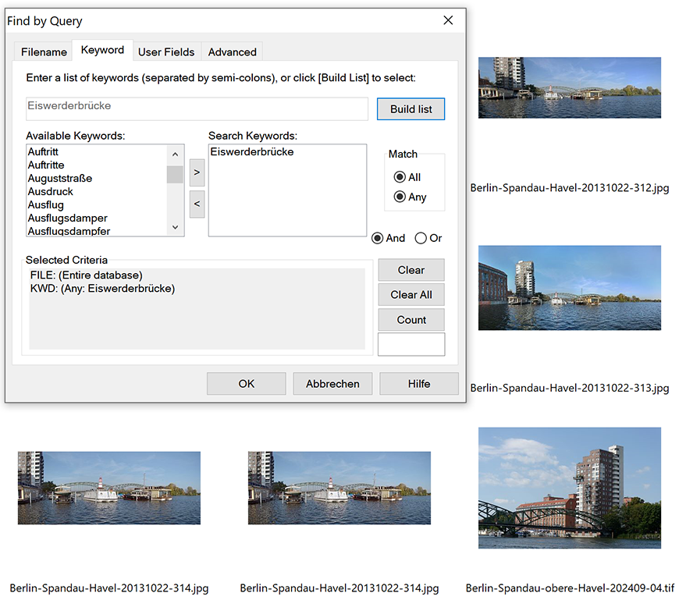
Task: Cancel the dialog with Abbrechen
Action: (x=332, y=384)
